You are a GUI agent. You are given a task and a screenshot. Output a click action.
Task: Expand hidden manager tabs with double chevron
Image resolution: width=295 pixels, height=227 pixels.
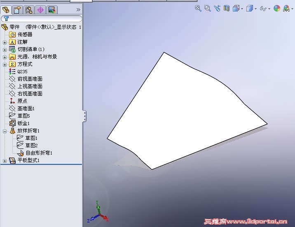coord(78,10)
